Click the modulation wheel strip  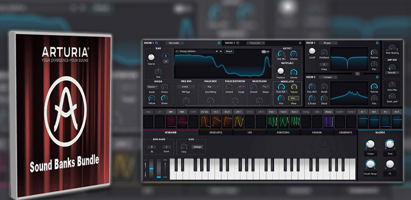coord(159,168)
